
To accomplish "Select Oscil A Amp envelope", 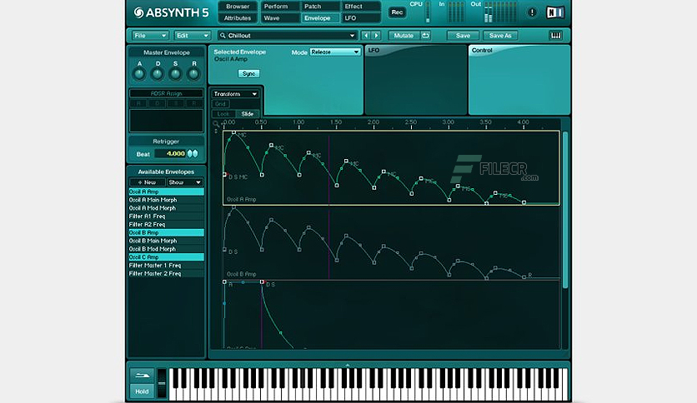I will (166, 192).
